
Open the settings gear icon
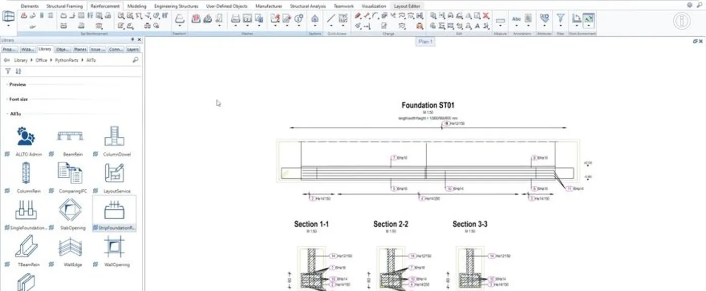690,5
